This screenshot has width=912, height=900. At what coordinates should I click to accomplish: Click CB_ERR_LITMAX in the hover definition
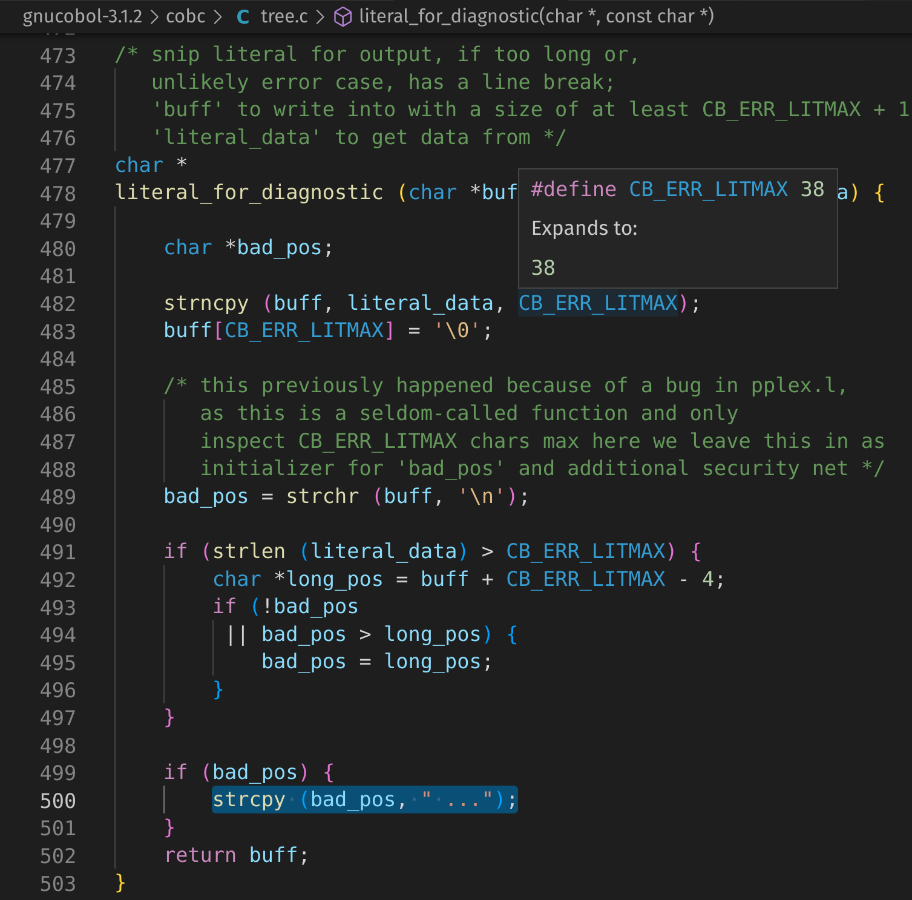708,189
